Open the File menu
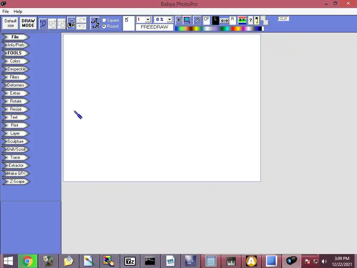Image resolution: width=357 pixels, height=268 pixels. point(6,12)
